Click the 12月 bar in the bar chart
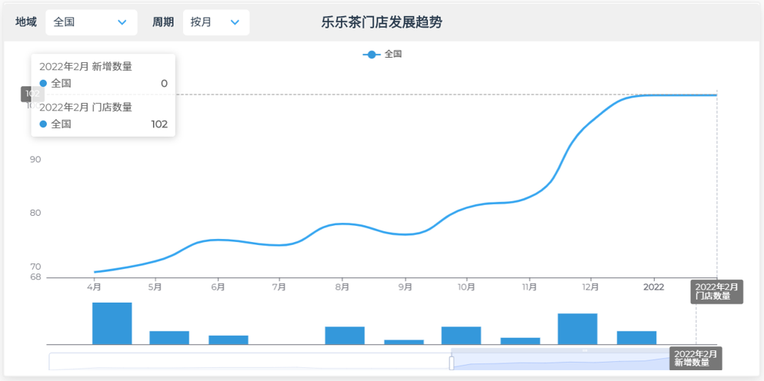Viewport: 764px width, 381px height. pyautogui.click(x=577, y=329)
